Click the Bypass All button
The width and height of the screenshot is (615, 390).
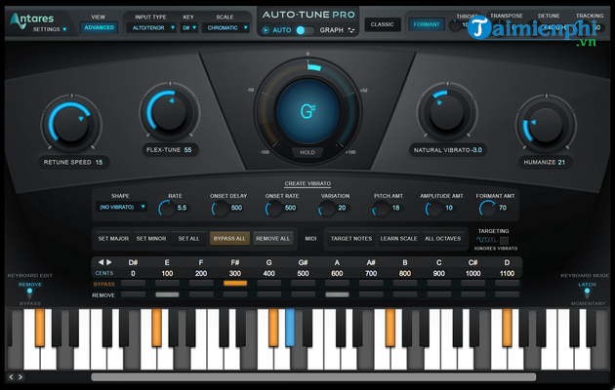pyautogui.click(x=229, y=239)
